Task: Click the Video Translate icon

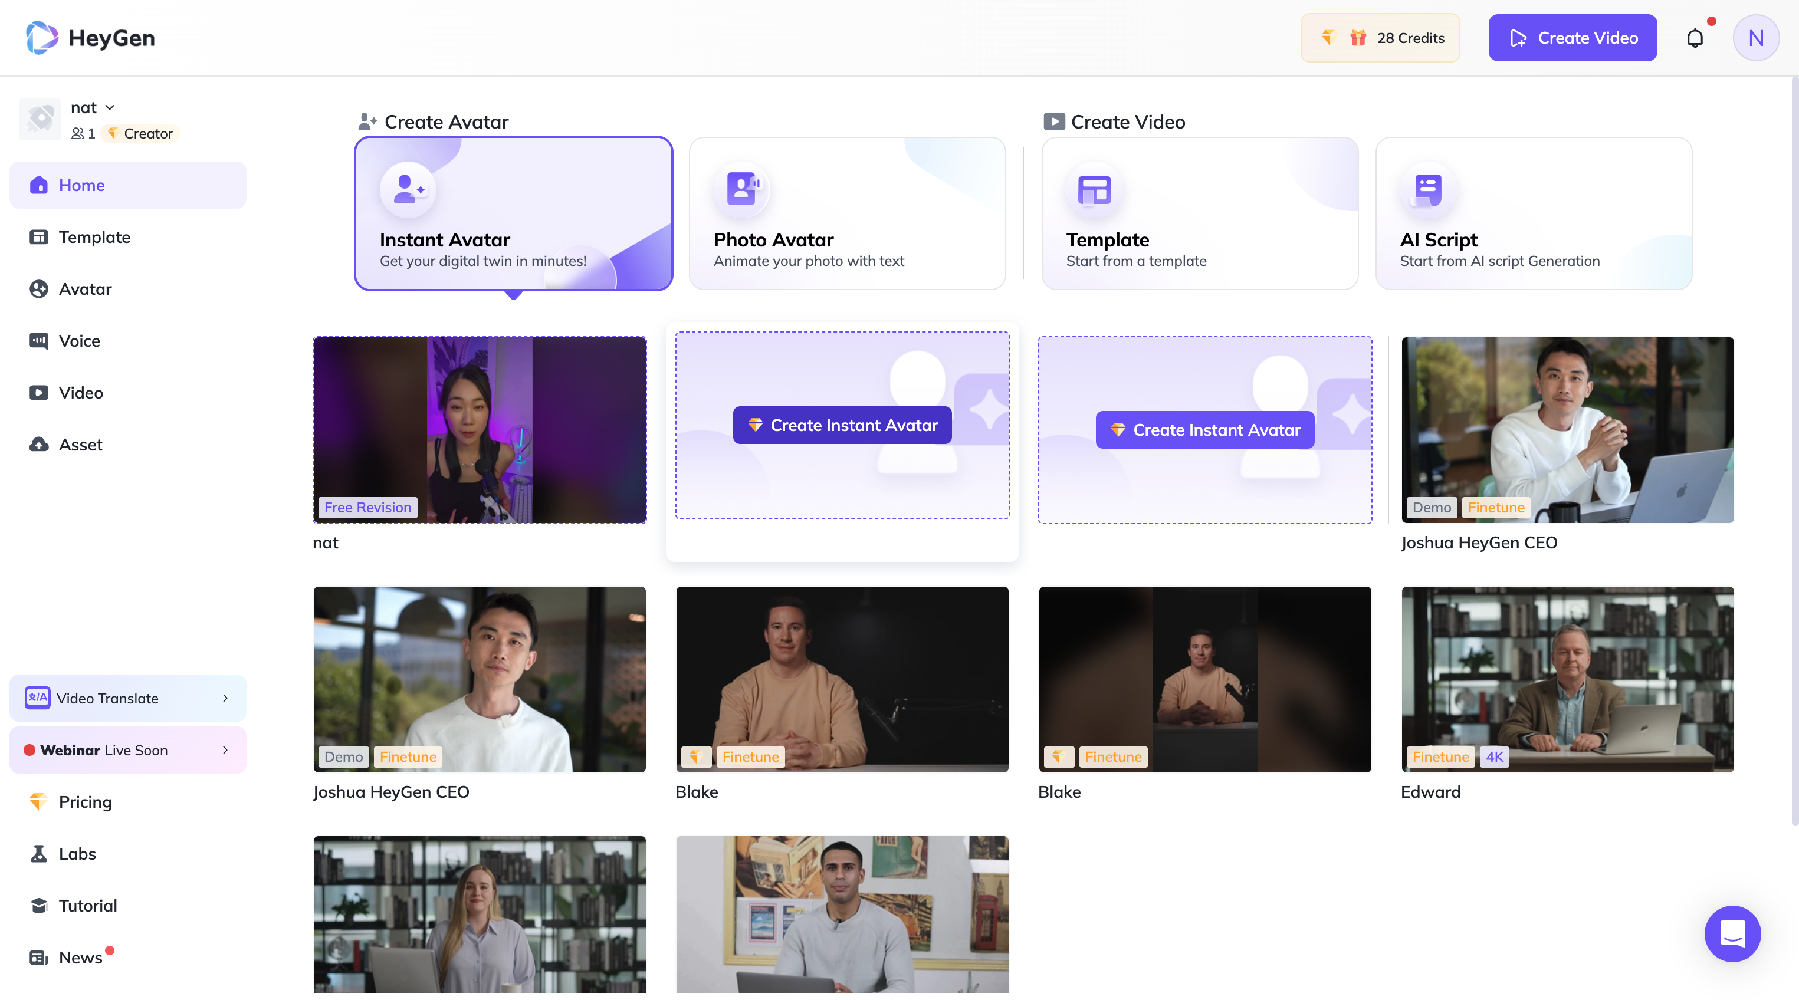Action: pos(38,698)
